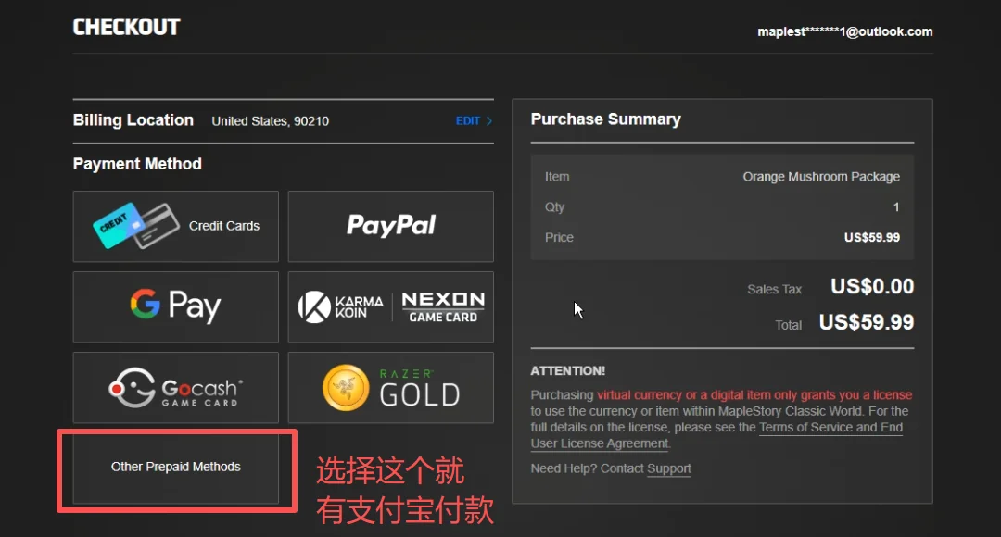The image size is (1001, 537).
Task: Open Terms of Service and End User License Agreement
Action: (x=716, y=435)
